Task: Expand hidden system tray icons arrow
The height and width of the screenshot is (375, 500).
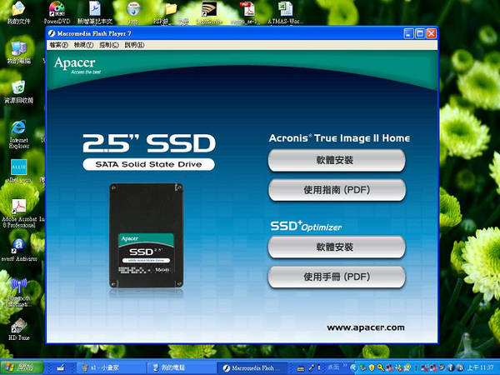Action: [x=353, y=367]
